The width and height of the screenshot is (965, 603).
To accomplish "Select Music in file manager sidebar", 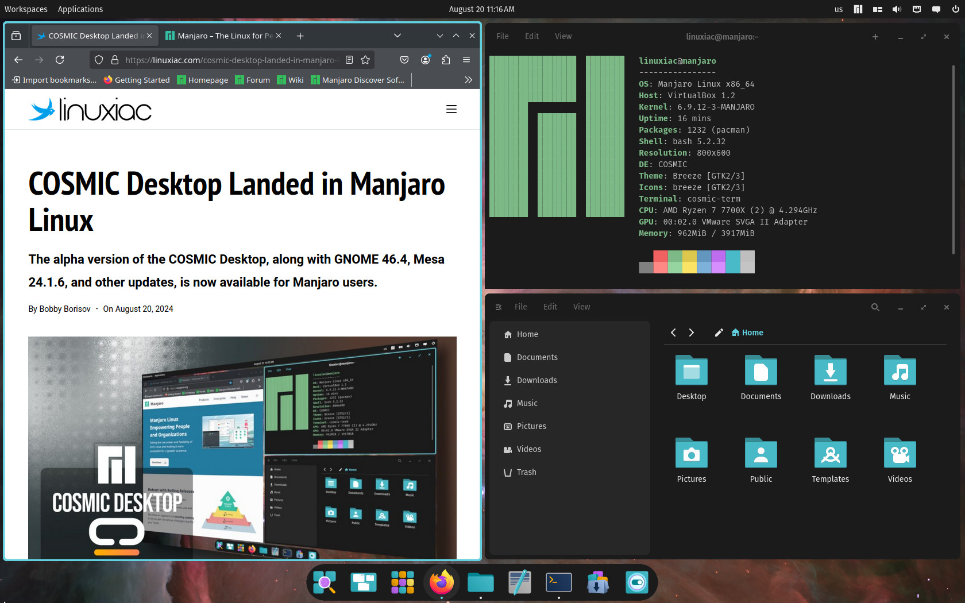I will click(x=570, y=403).
